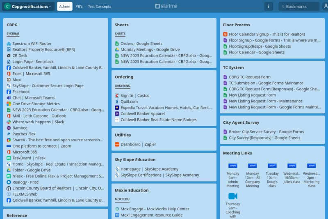This screenshot has width=328, height=219.
Task: Click the start.me logo
Action: coord(166,6)
